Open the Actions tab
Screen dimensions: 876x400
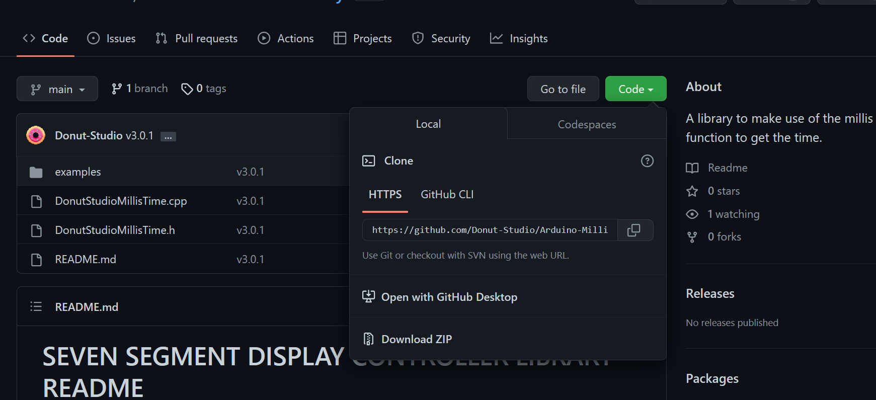(x=286, y=38)
